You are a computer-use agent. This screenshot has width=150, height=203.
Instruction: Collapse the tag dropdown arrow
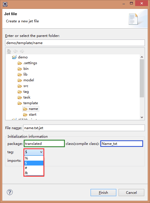point(41,152)
